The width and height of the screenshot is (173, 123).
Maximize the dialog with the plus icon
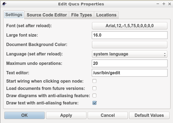164,4
